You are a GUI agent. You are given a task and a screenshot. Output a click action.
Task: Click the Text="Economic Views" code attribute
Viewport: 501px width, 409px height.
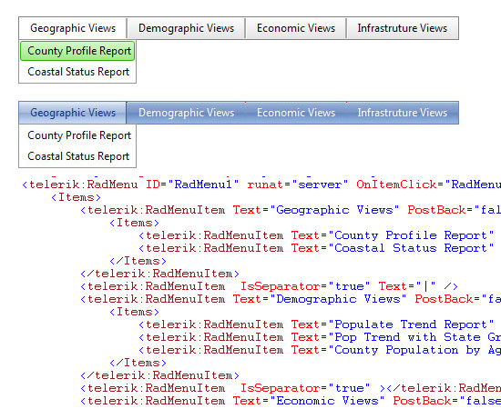[x=309, y=401]
